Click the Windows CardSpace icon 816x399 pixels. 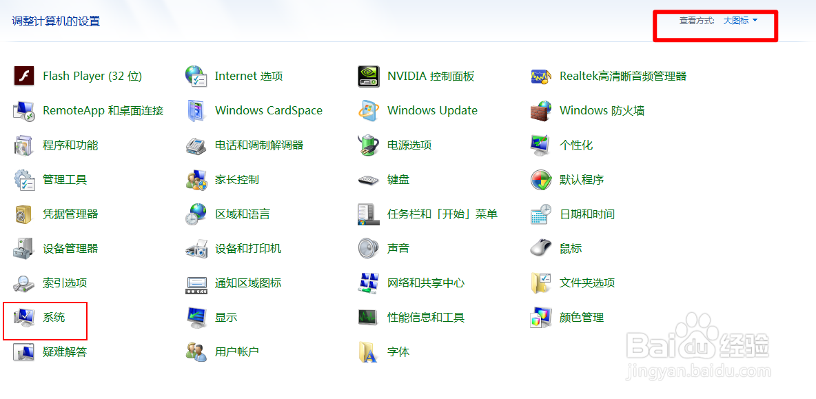pyautogui.click(x=196, y=111)
